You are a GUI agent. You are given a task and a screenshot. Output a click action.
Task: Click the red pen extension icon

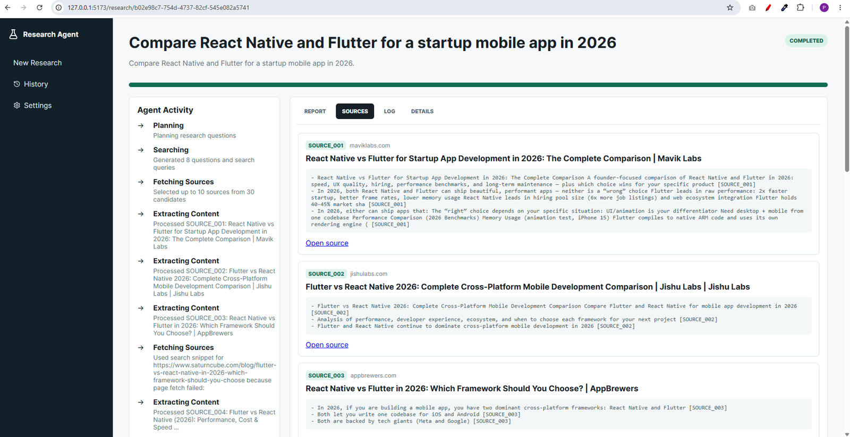pyautogui.click(x=768, y=7)
